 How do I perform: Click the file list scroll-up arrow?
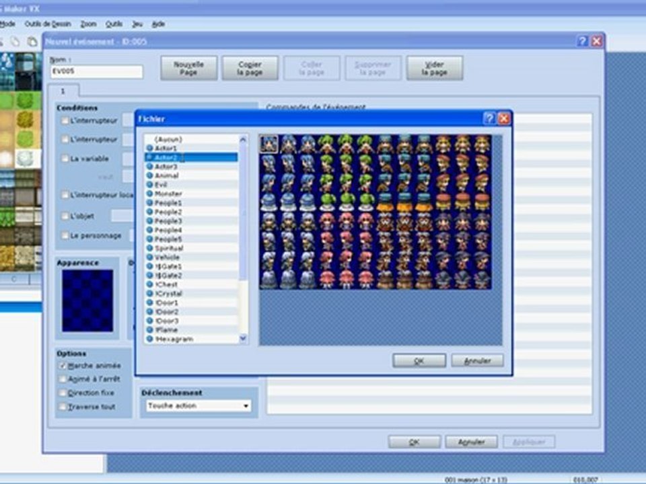click(x=243, y=140)
